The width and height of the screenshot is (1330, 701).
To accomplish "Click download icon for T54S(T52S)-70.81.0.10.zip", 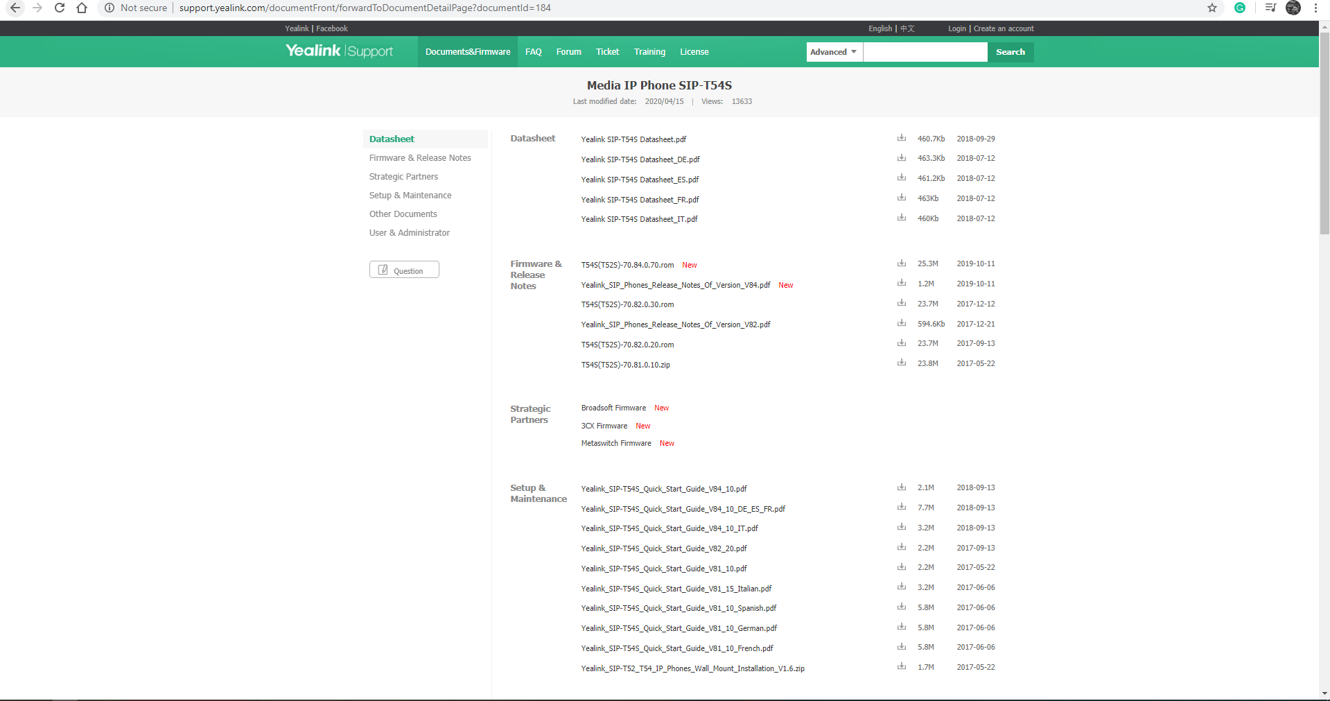I will (x=901, y=363).
